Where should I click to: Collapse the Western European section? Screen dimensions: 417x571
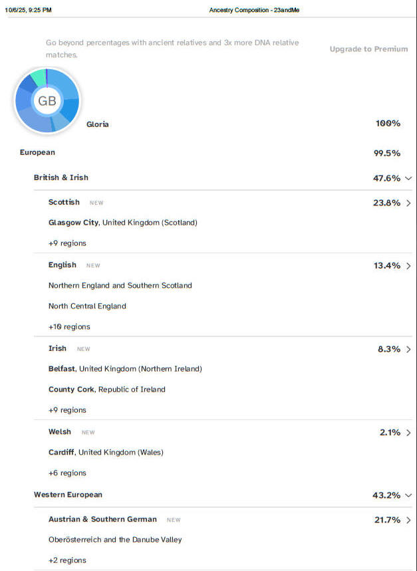click(408, 495)
